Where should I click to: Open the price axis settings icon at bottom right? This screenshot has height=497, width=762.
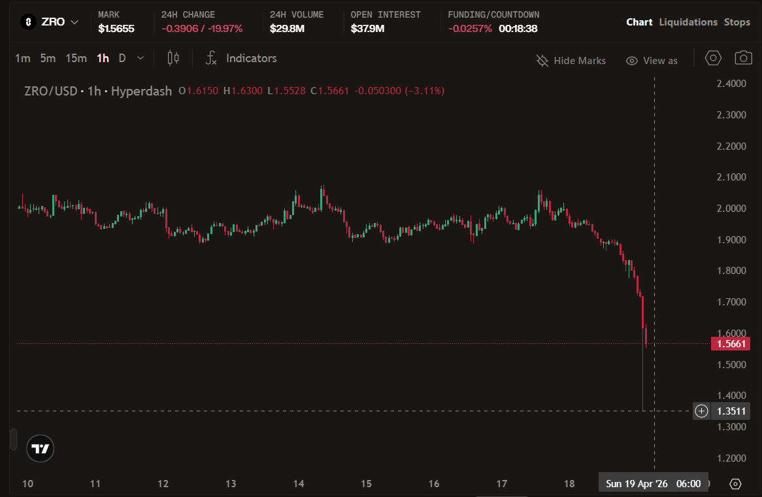(735, 484)
